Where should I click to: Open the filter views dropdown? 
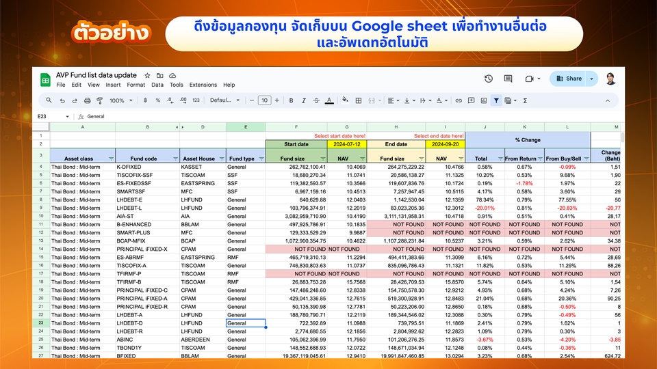click(511, 100)
